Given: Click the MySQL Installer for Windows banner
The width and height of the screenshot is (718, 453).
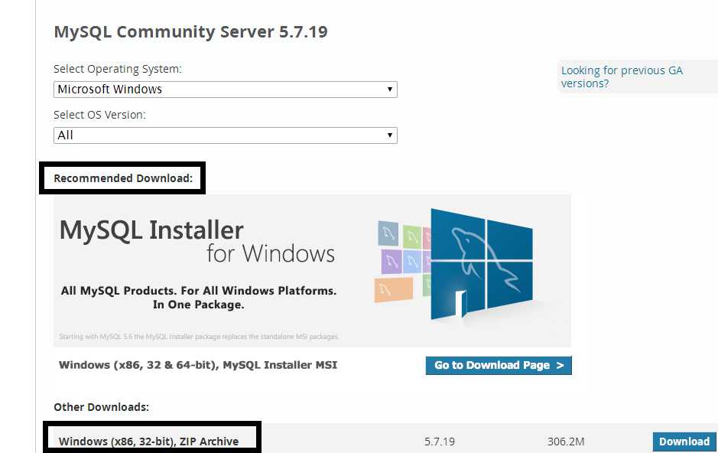Looking at the screenshot, I should point(312,271).
